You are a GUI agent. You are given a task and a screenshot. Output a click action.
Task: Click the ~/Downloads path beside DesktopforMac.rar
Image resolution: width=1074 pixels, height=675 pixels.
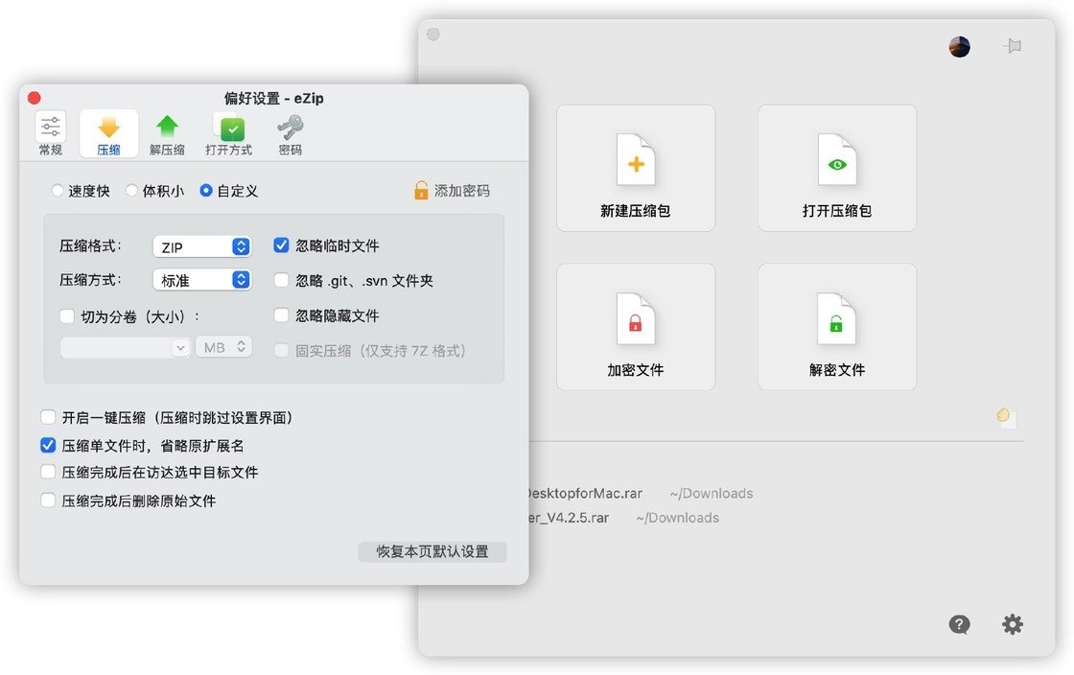pyautogui.click(x=711, y=493)
